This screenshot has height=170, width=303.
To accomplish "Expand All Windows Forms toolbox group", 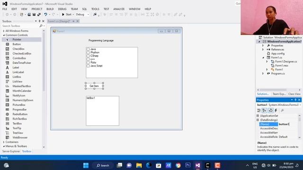I will (x=4, y=31).
